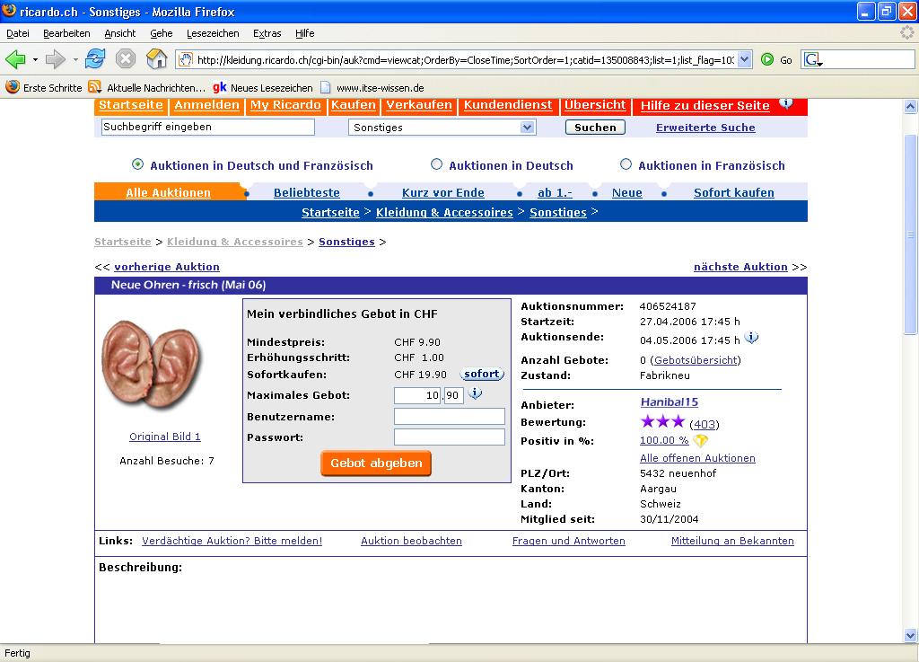Click the orange Gebot abgeben button
919x662 pixels.
[376, 463]
